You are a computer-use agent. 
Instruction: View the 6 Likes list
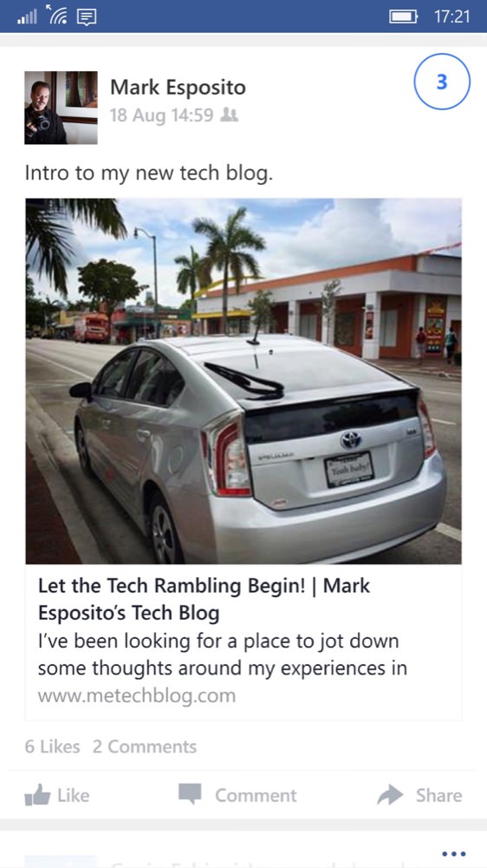pyautogui.click(x=53, y=746)
